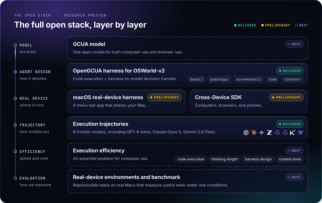This screenshot has width=322, height=203.
Task: Click RELEASED badge on Execution trajectories
Action: [290, 124]
